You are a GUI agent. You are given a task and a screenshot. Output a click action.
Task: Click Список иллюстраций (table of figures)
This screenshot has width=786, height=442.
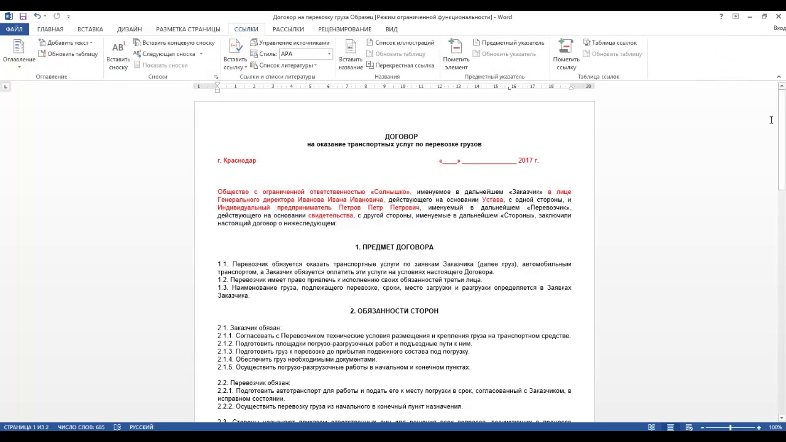click(x=400, y=43)
